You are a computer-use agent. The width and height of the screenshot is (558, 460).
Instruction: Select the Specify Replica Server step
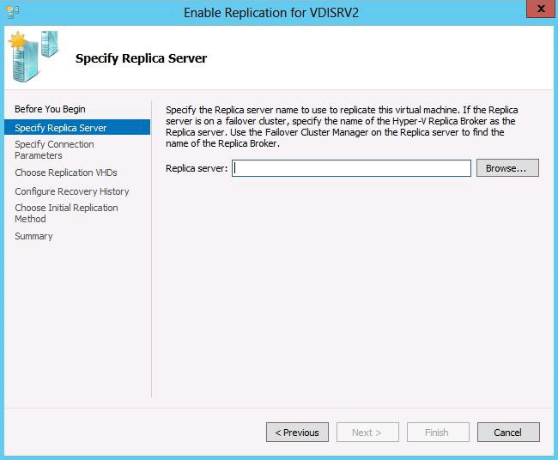coord(60,128)
